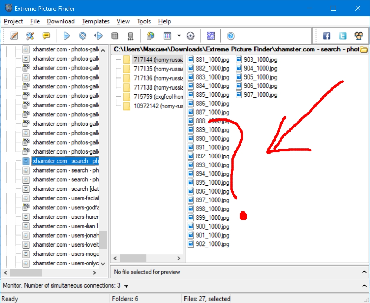This screenshot has height=303, width=370.
Task: Click the folder tree scroll left arrow
Action: pos(116,258)
